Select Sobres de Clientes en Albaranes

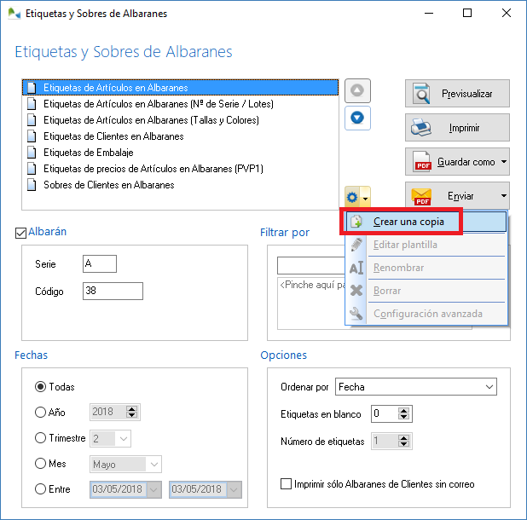tap(108, 184)
